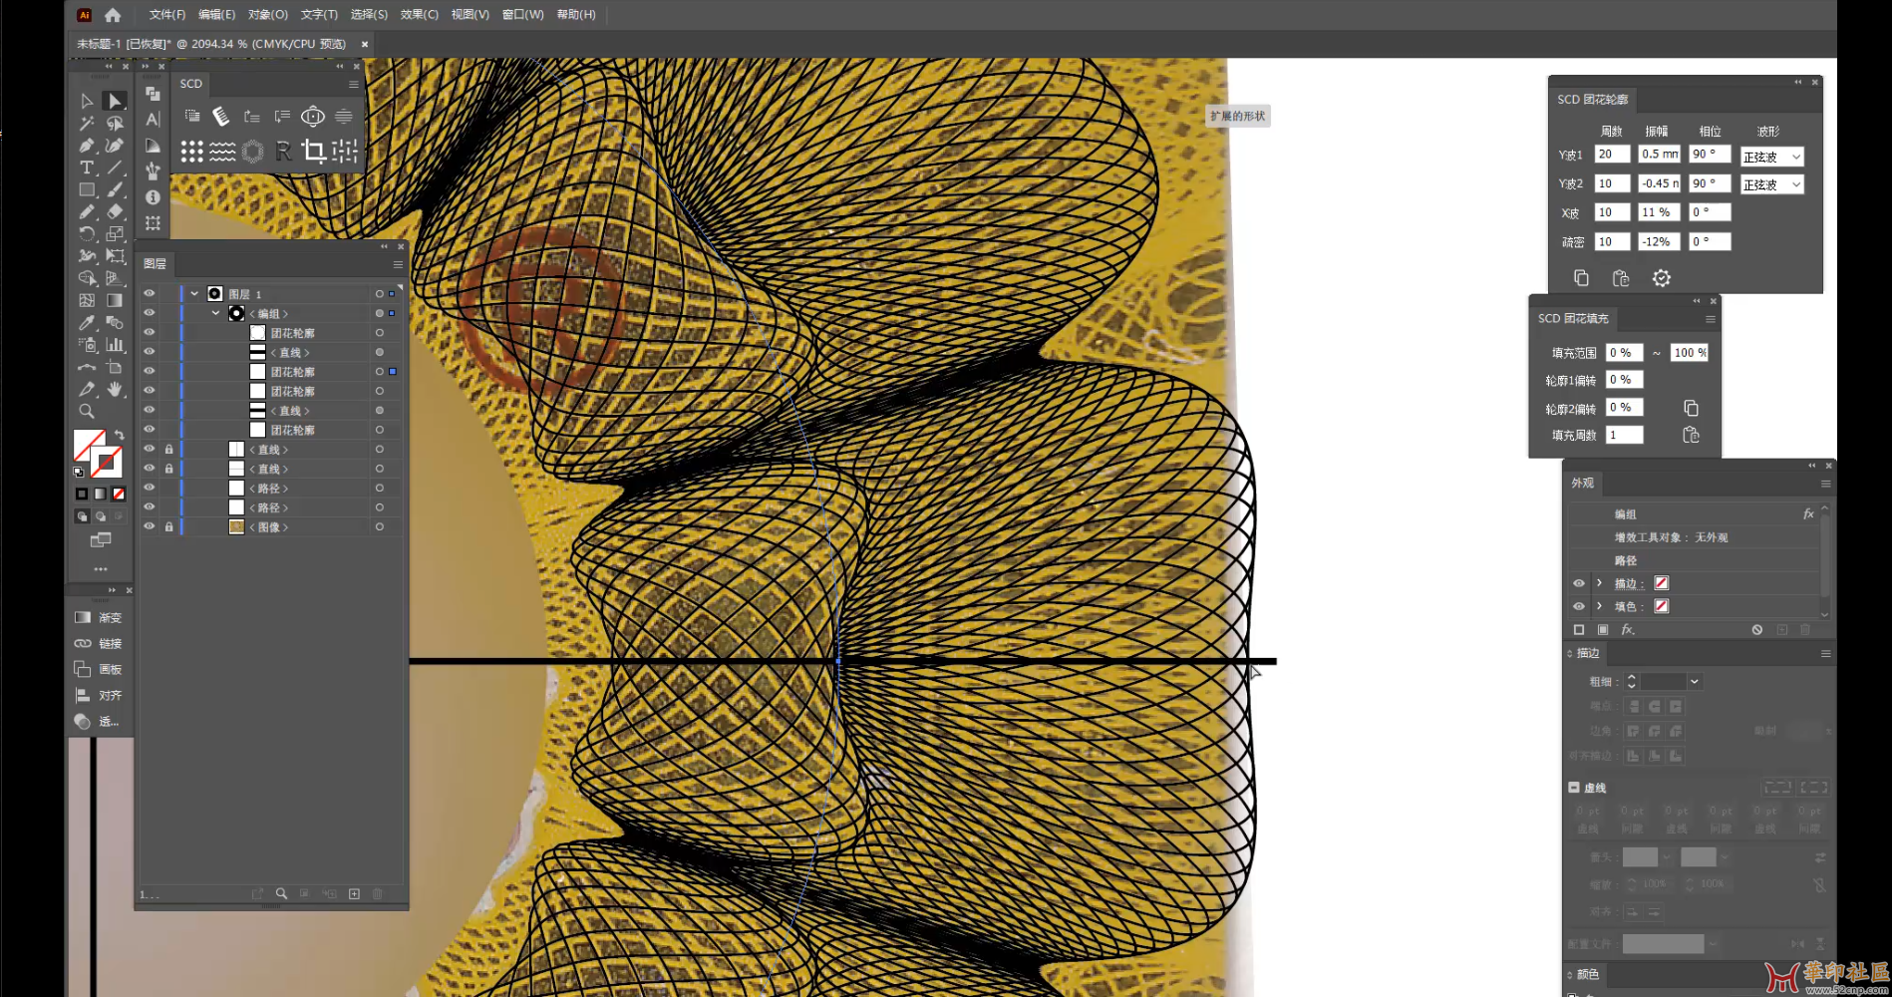The width and height of the screenshot is (1892, 997).
Task: Enable the 虚线 dashed line checkbox
Action: (x=1574, y=788)
